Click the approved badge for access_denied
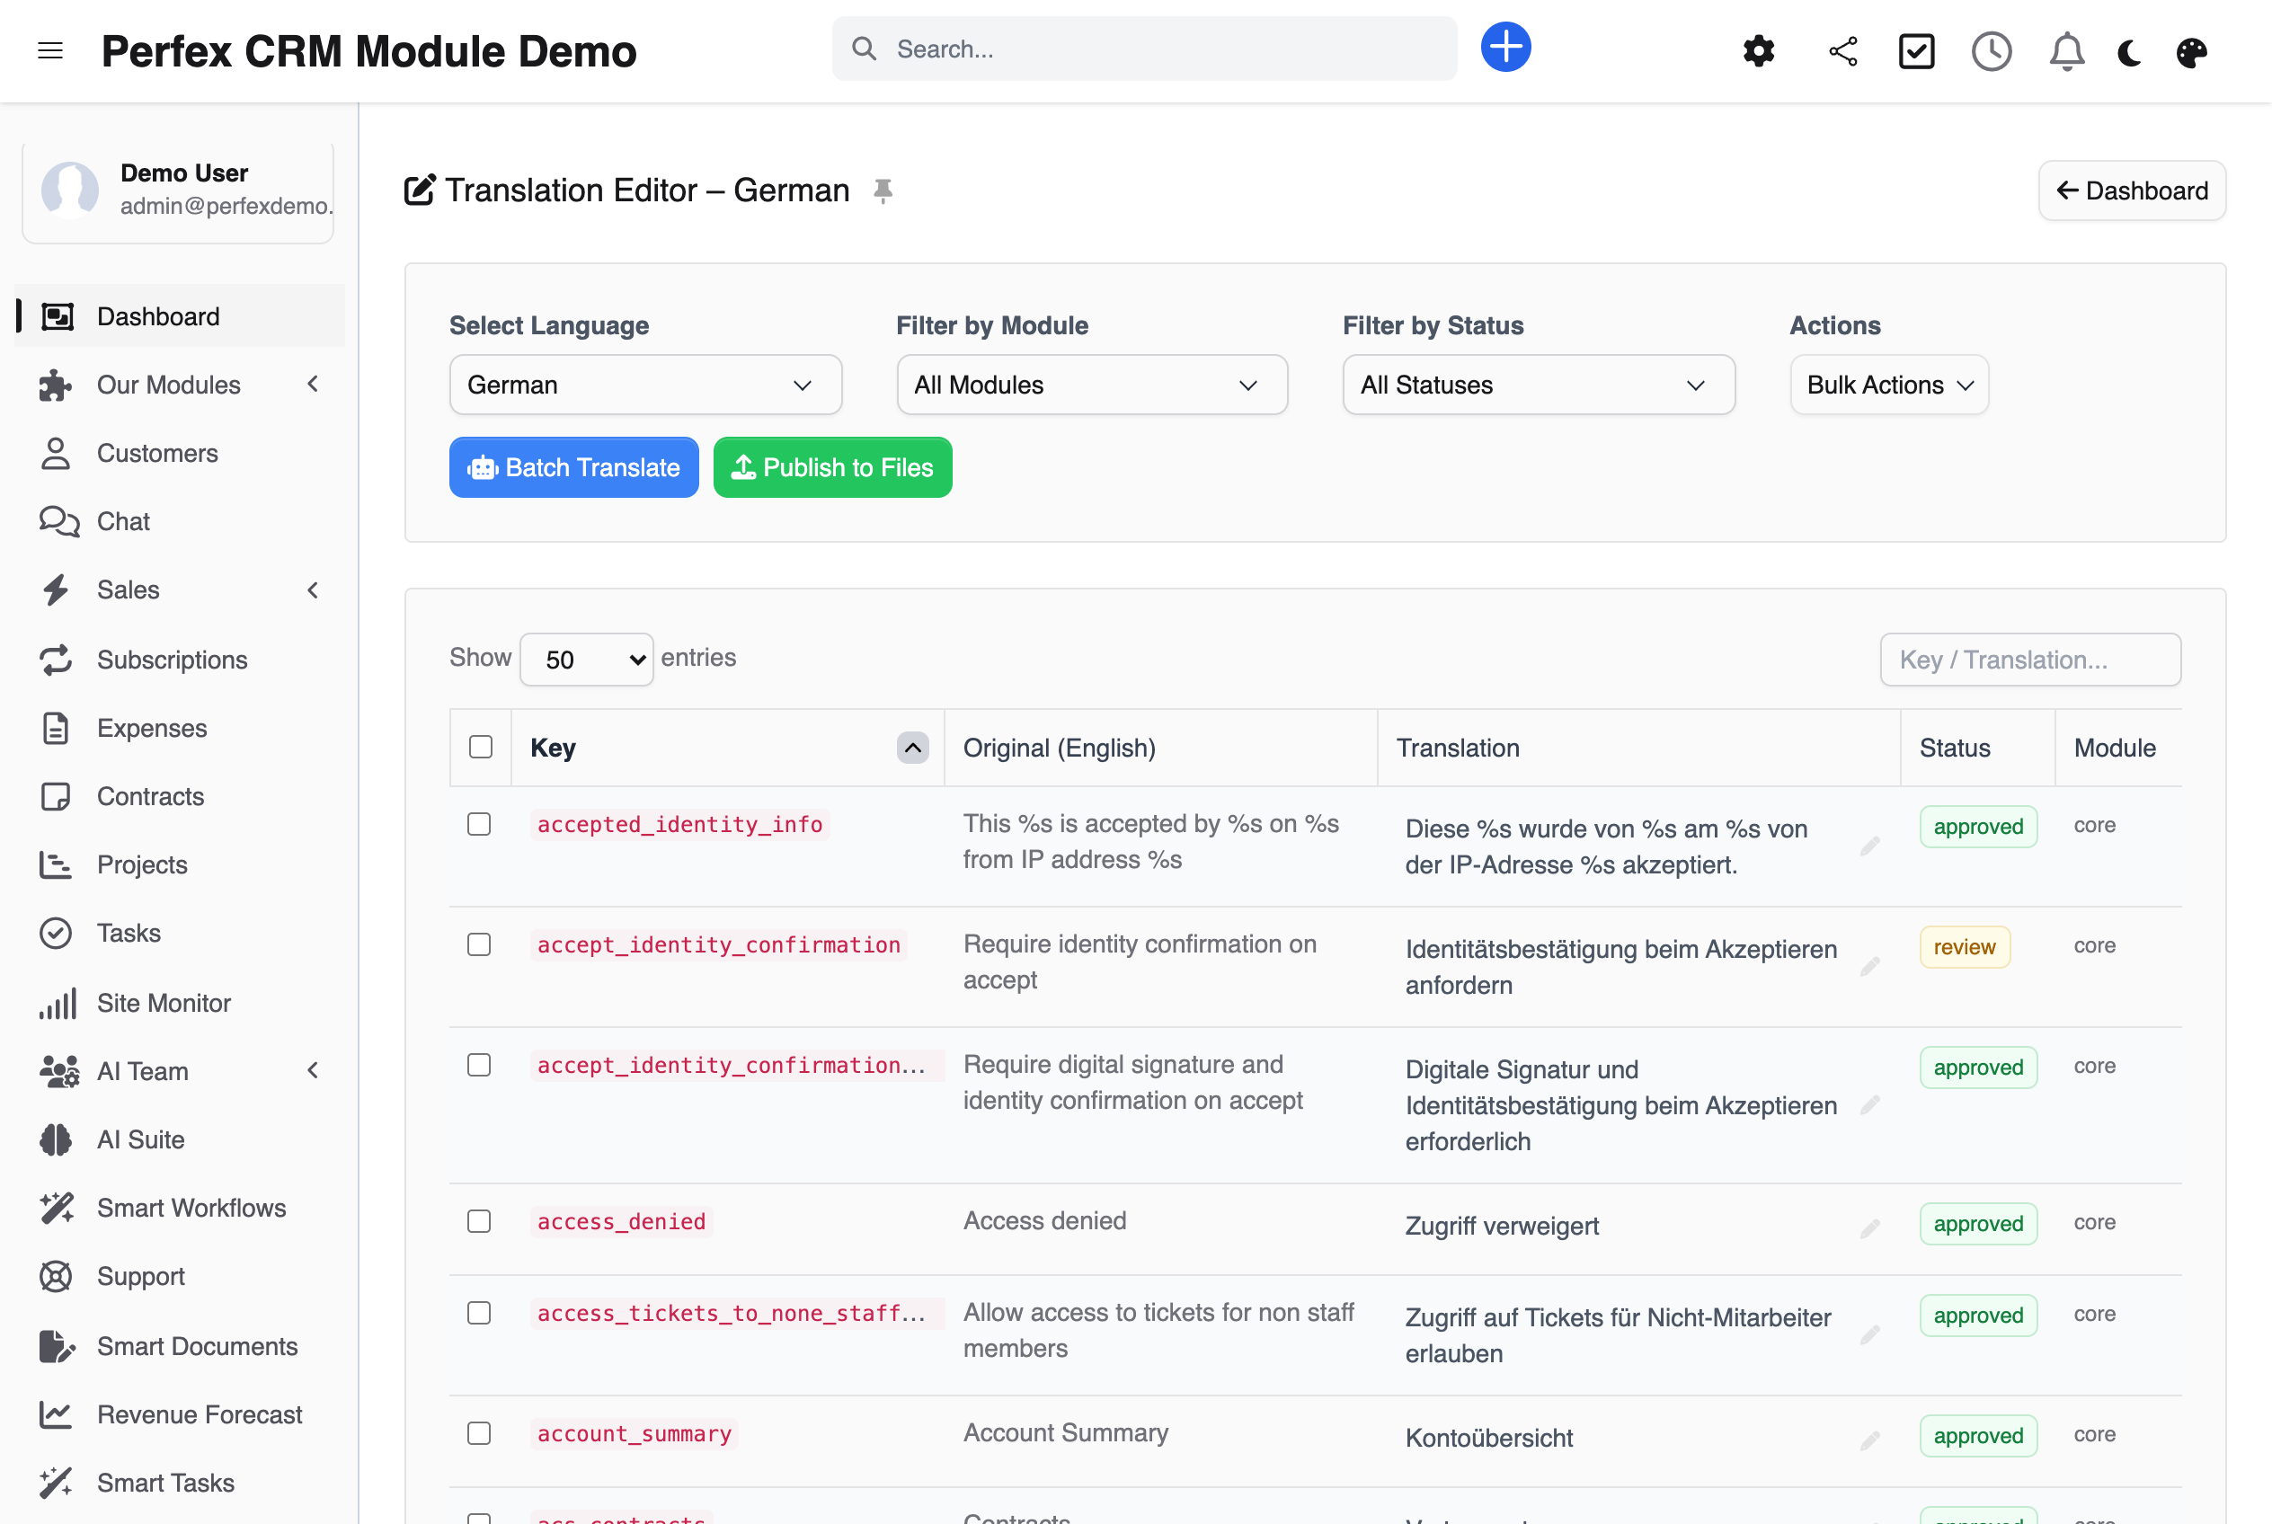 [x=1977, y=1224]
